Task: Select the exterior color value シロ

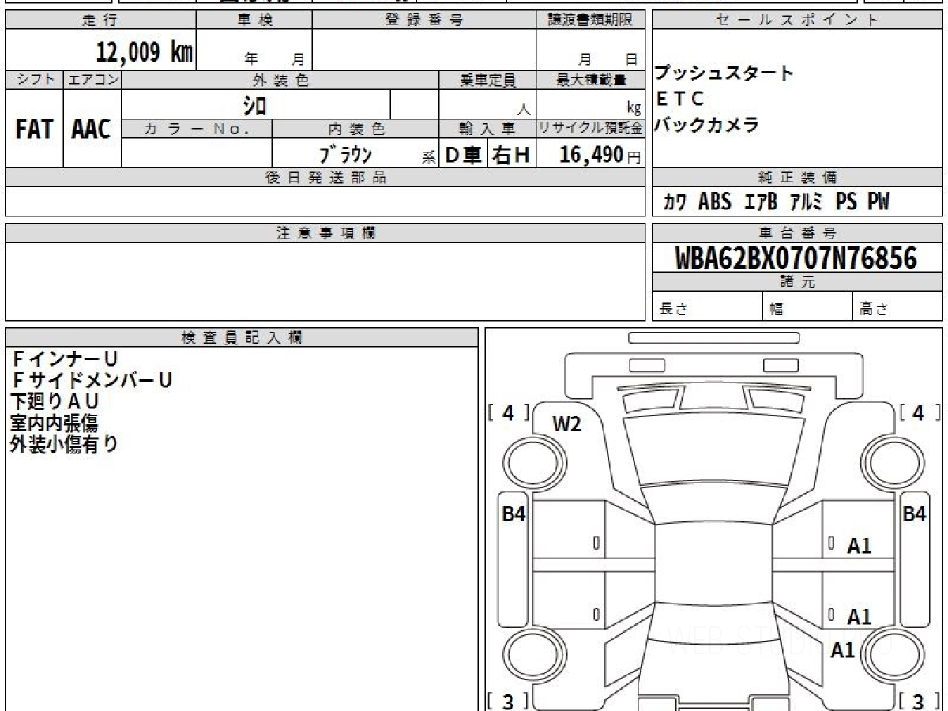Action: click(x=254, y=105)
